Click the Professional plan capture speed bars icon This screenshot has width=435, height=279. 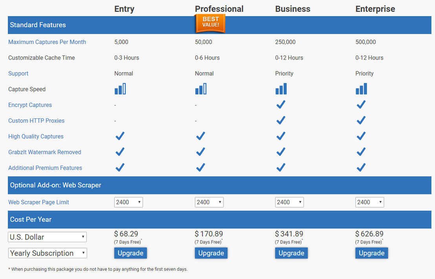pyautogui.click(x=201, y=89)
